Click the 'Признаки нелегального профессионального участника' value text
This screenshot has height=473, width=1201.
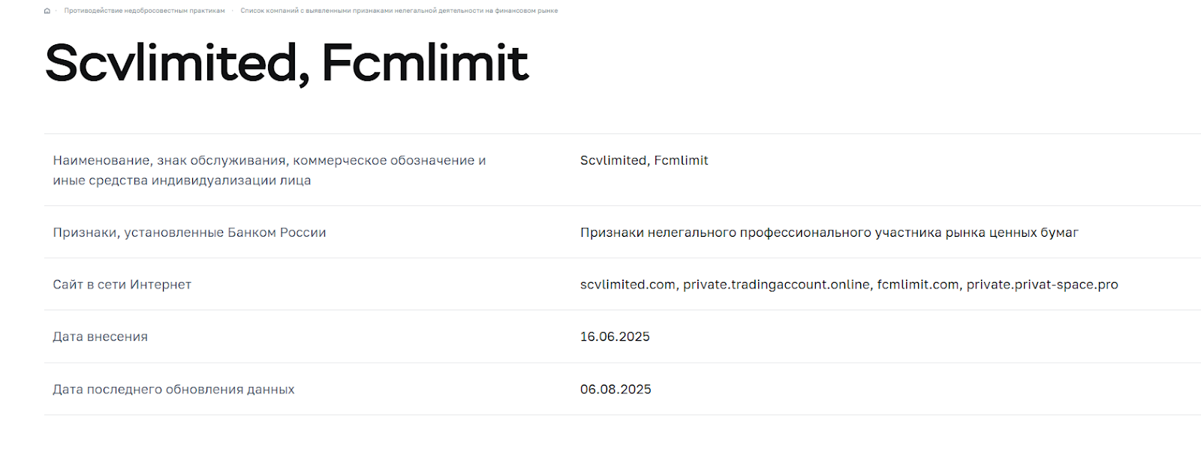(x=829, y=232)
